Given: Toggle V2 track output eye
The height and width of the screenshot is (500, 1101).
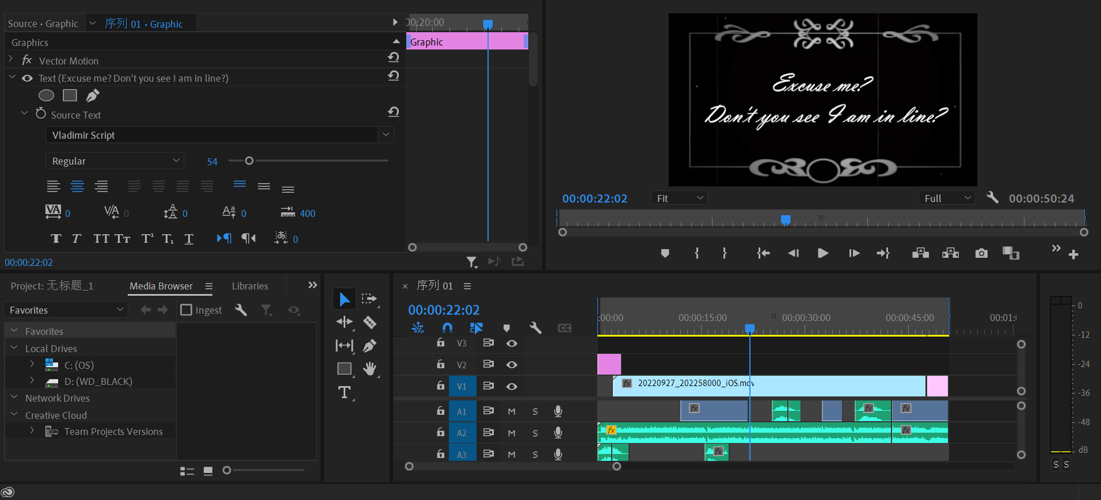Looking at the screenshot, I should (512, 364).
